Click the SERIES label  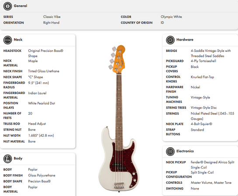[x=8, y=17]
